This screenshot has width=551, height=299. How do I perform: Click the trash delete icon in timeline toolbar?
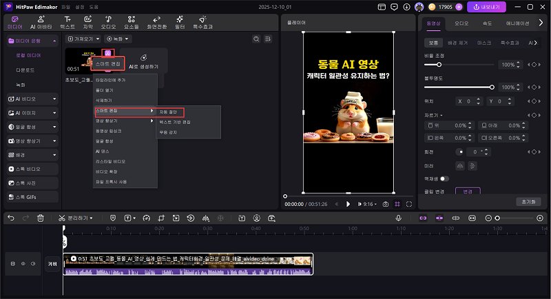[x=41, y=218]
